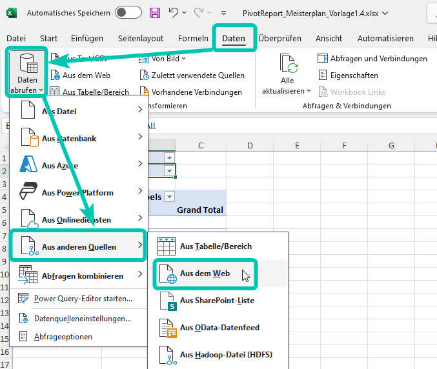
Task: Select Aus Hadoop-Datei (HDFS) entry
Action: click(218, 355)
